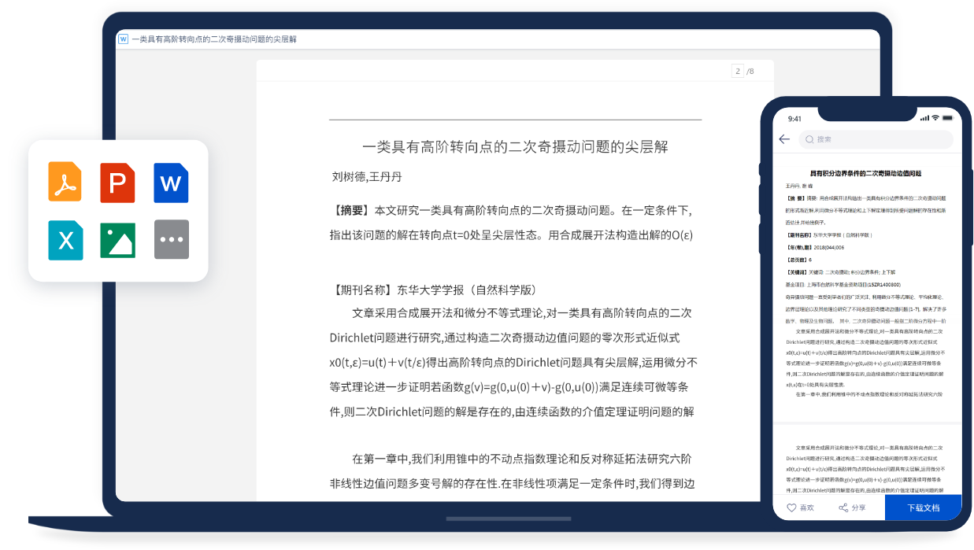The image size is (974, 550).
Task: Tap the back arrow on the phone
Action: [784, 139]
